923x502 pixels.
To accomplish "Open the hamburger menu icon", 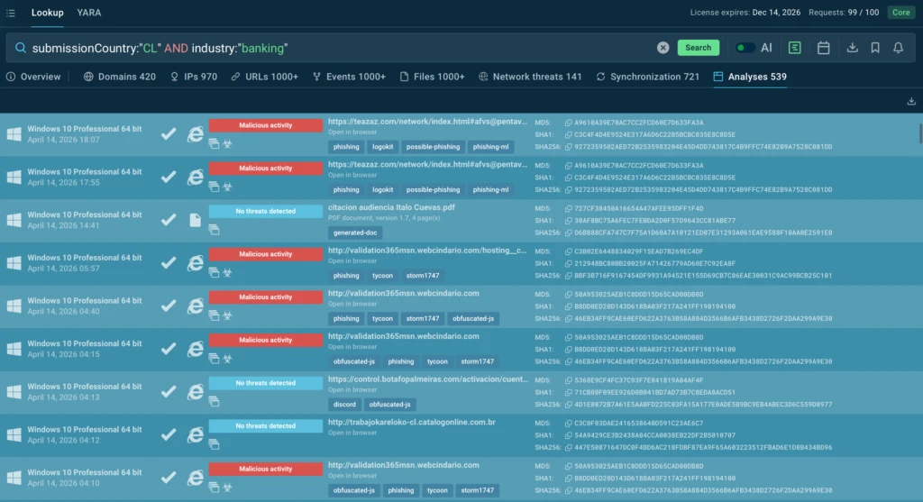I will coord(13,13).
